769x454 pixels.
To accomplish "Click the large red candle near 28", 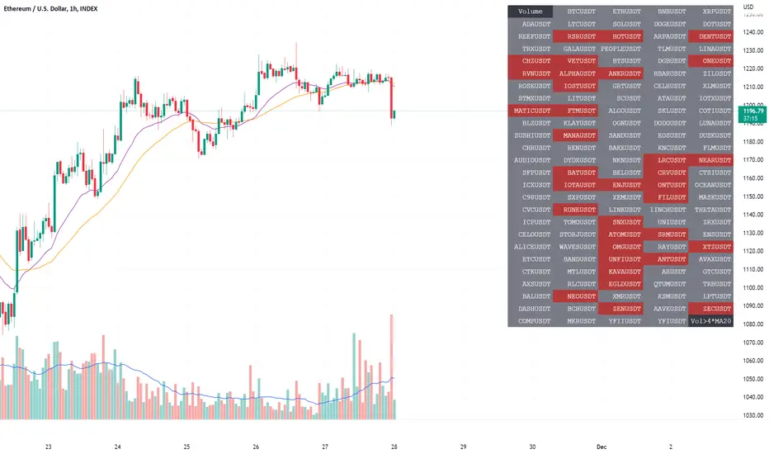I will [392, 98].
